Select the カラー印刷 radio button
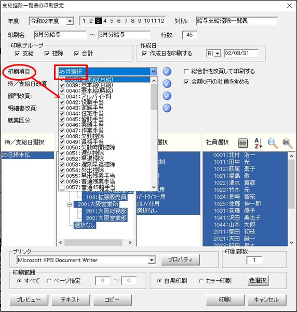 point(201,281)
